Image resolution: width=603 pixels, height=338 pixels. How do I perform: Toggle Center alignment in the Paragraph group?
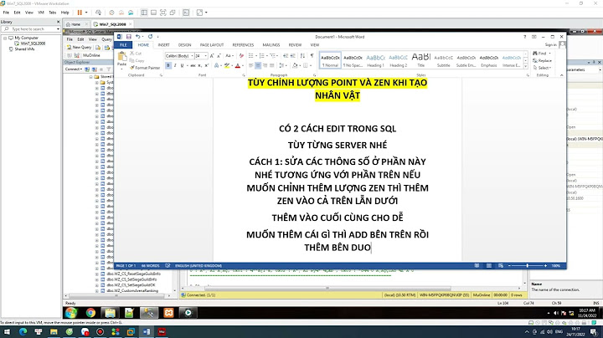click(x=258, y=66)
